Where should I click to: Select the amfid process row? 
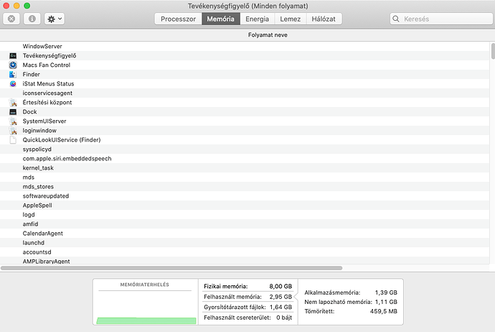point(245,224)
